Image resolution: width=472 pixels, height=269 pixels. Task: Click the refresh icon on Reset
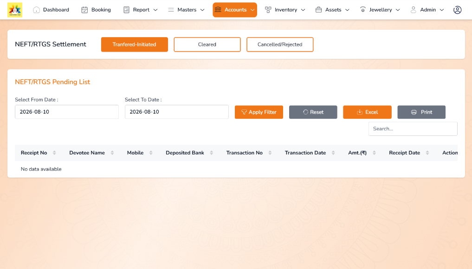305,112
